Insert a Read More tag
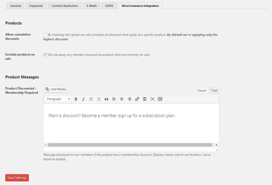Image resolution: width=272 pixels, height=185 pixels. point(145,99)
